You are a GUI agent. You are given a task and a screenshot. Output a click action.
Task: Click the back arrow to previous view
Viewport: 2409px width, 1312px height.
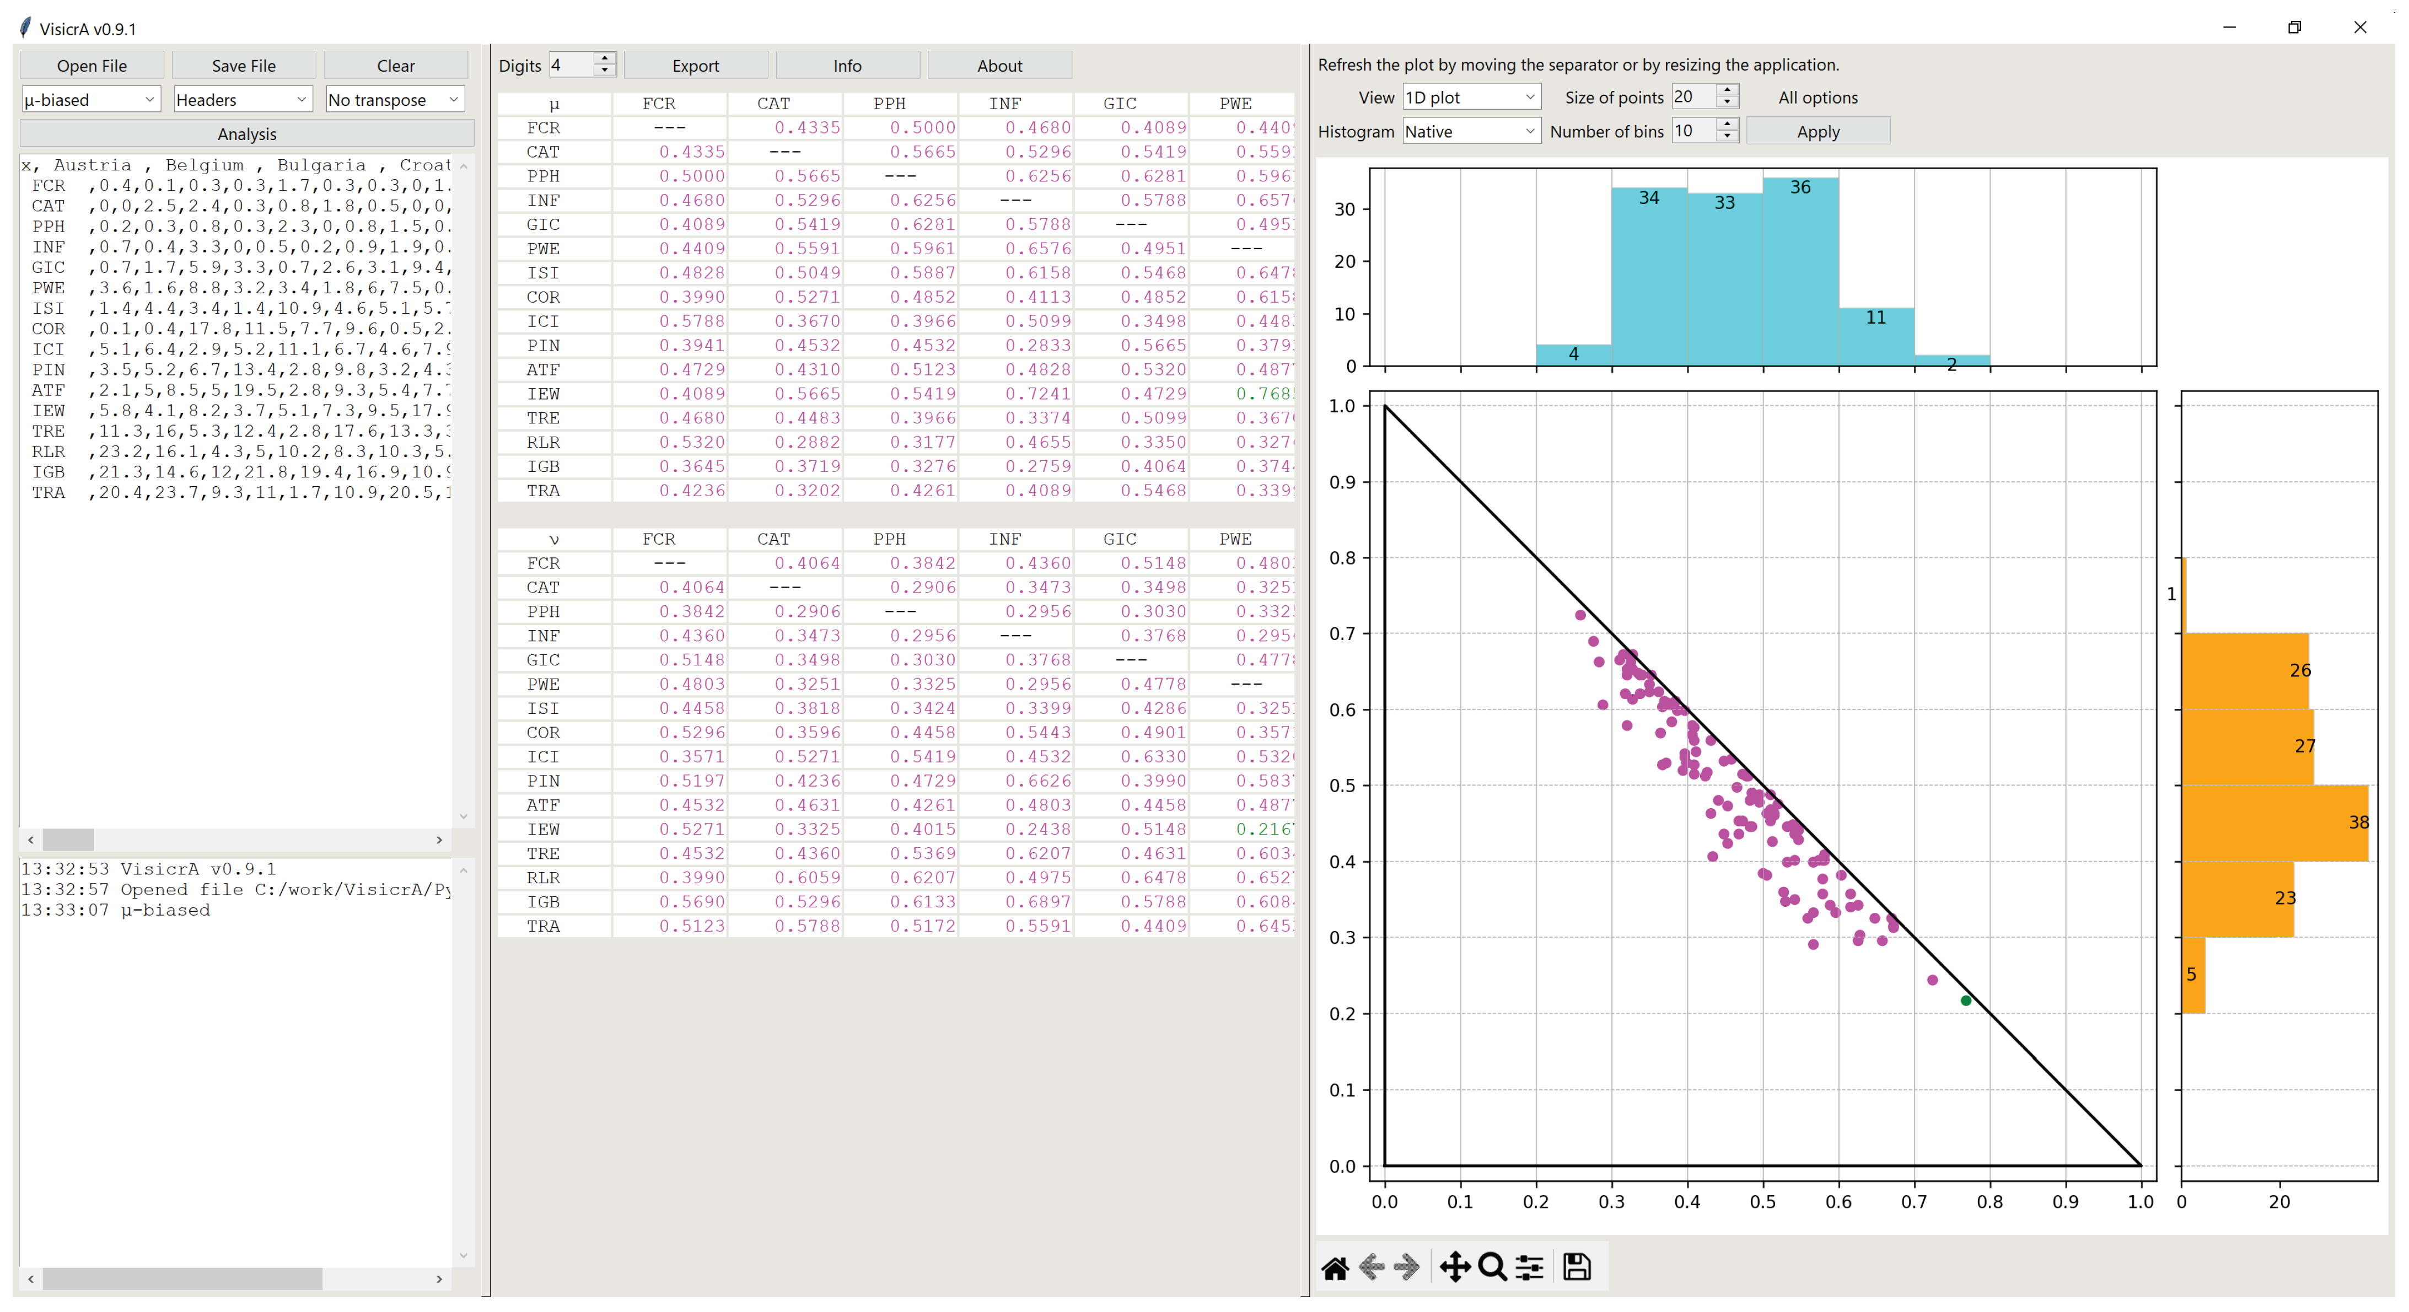coord(1371,1268)
